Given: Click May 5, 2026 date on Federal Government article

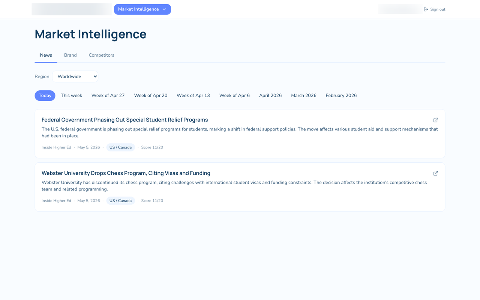Looking at the screenshot, I should [x=88, y=147].
